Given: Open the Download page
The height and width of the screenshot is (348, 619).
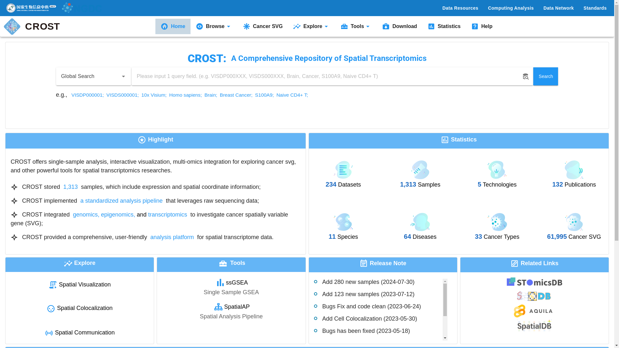Looking at the screenshot, I should (399, 26).
